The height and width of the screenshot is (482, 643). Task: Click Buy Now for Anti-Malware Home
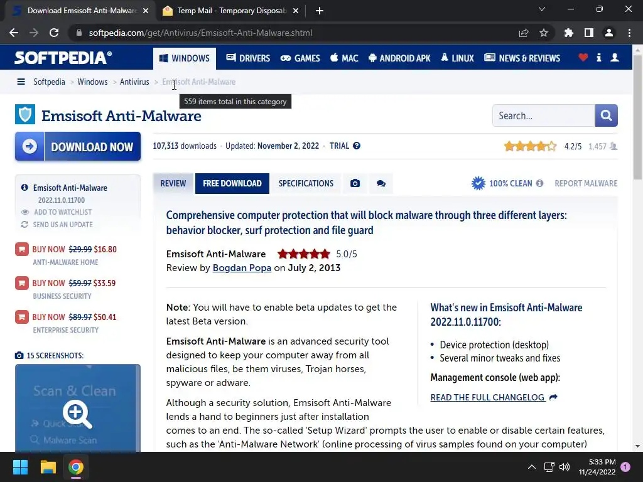tap(66, 249)
